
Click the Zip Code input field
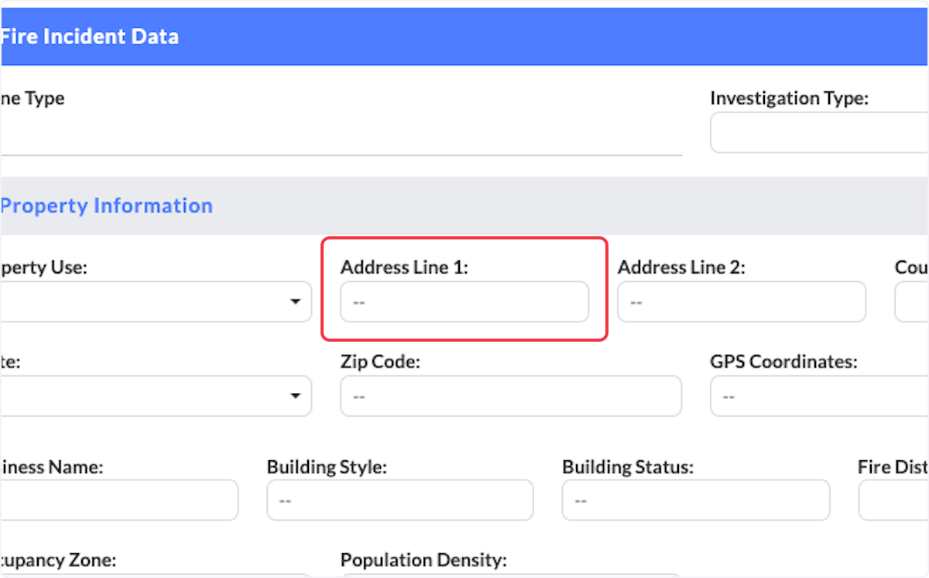click(511, 396)
